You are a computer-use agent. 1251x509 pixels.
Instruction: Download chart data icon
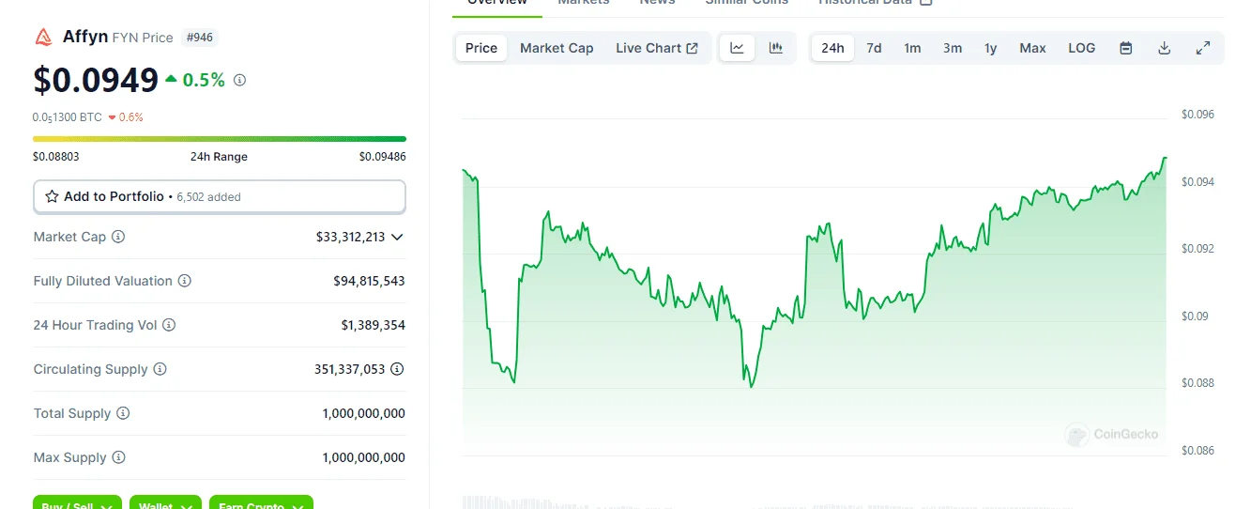(1164, 48)
